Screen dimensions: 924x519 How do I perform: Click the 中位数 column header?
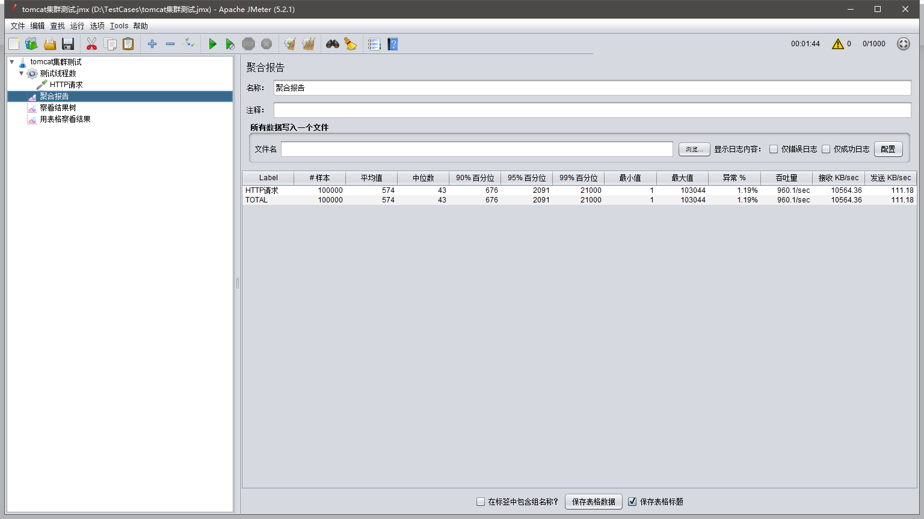coord(423,178)
